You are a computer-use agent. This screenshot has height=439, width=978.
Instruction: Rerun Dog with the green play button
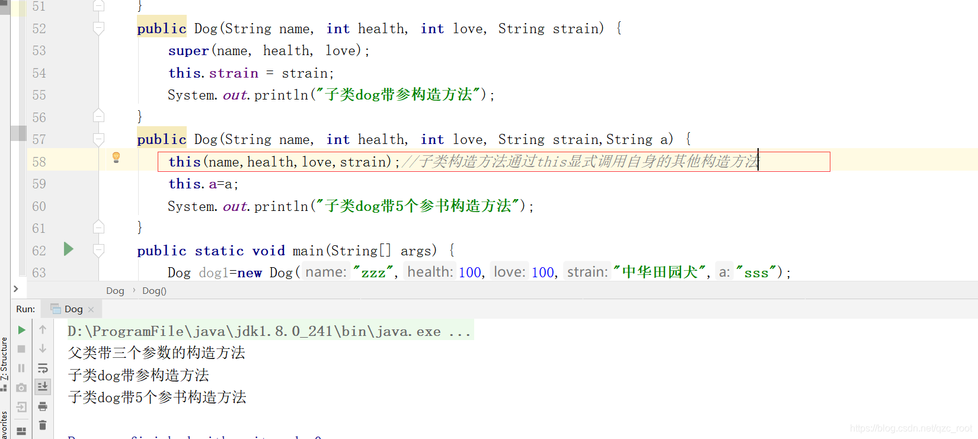21,330
